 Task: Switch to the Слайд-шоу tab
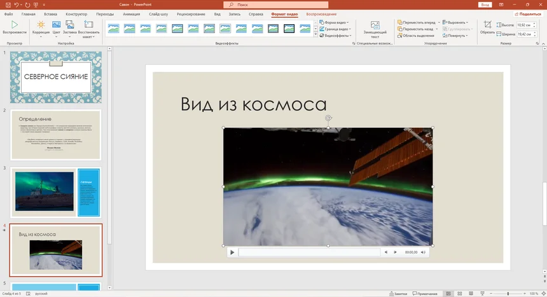pyautogui.click(x=158, y=14)
